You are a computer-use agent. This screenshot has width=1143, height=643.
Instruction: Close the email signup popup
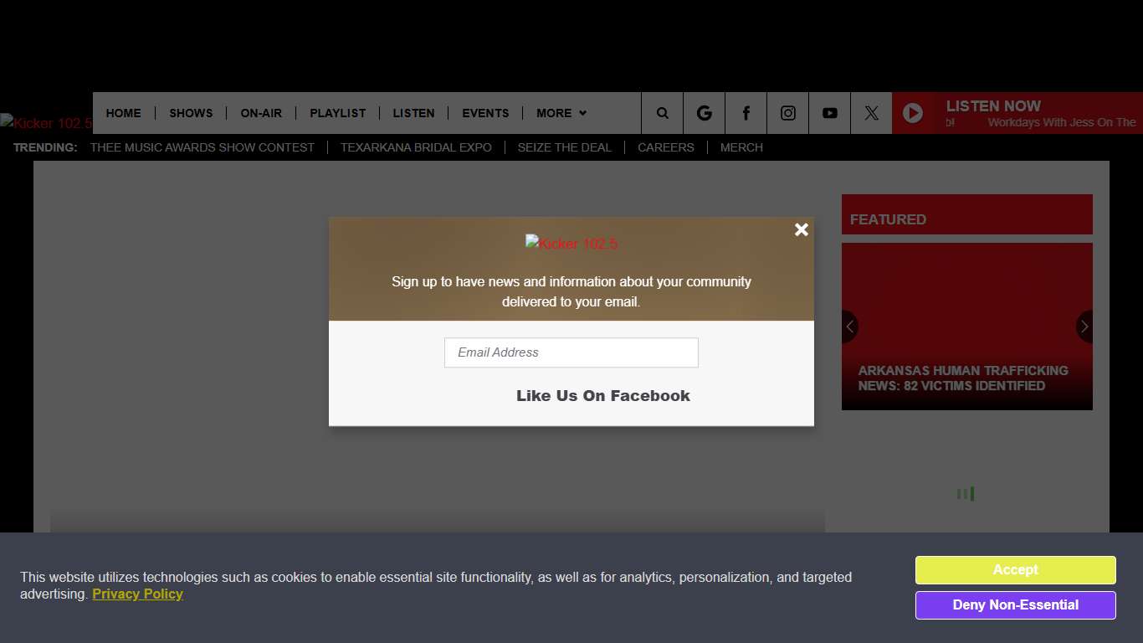pos(801,229)
